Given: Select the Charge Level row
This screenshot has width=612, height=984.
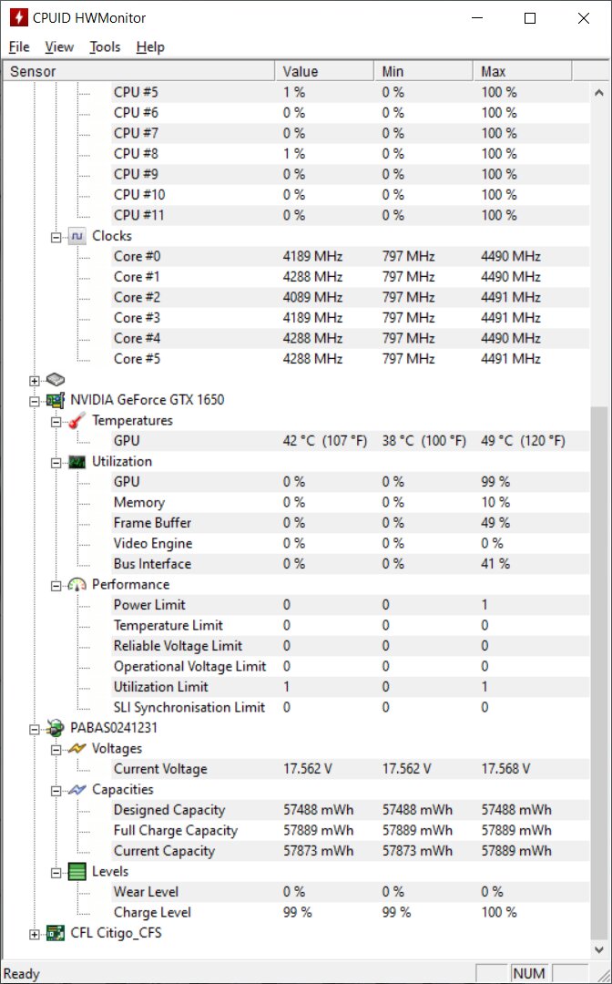Looking at the screenshot, I should (x=152, y=912).
